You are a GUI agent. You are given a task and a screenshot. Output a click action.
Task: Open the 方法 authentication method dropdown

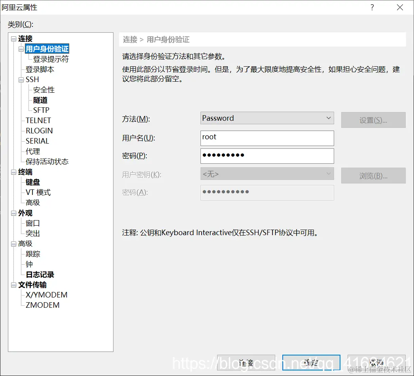pyautogui.click(x=329, y=118)
